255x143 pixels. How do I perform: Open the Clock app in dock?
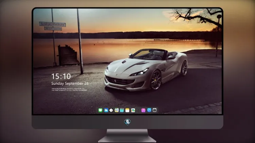(111, 110)
